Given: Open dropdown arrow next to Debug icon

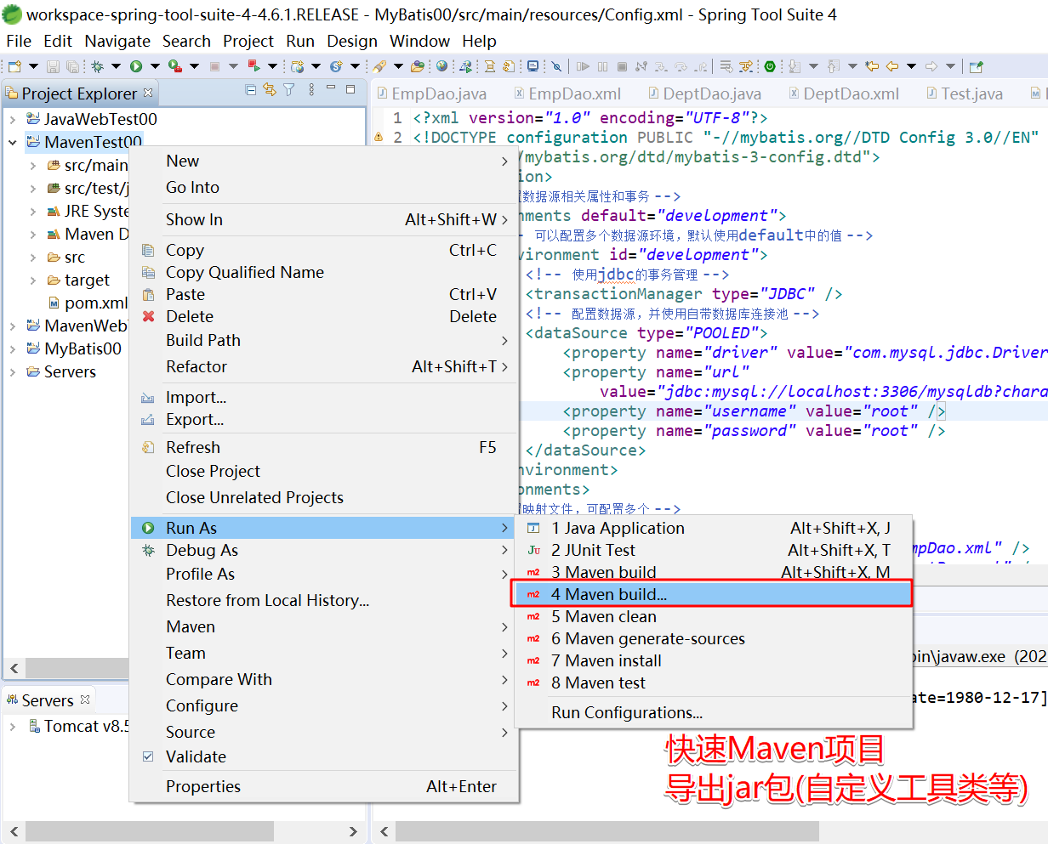Looking at the screenshot, I should (116, 66).
